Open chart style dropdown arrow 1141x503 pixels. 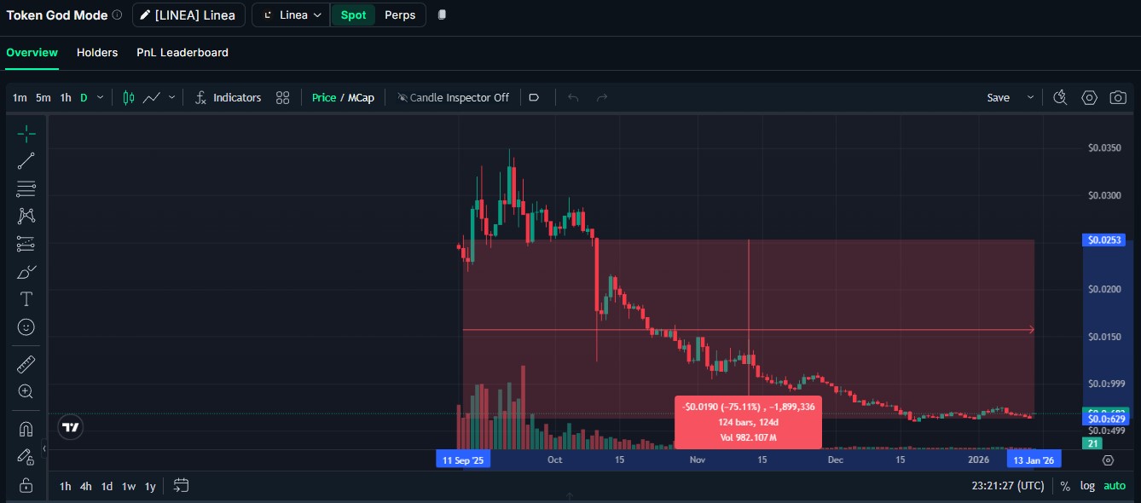click(x=171, y=98)
